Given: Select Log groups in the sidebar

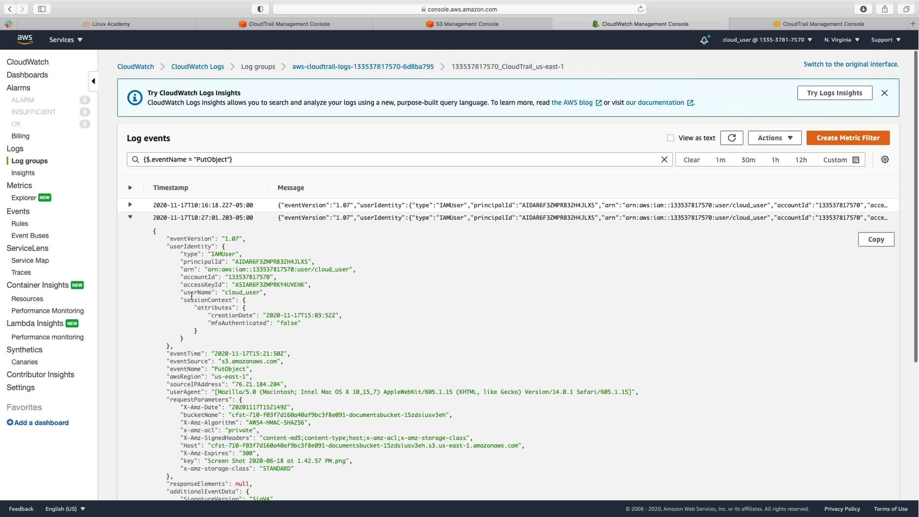Looking at the screenshot, I should tap(30, 161).
